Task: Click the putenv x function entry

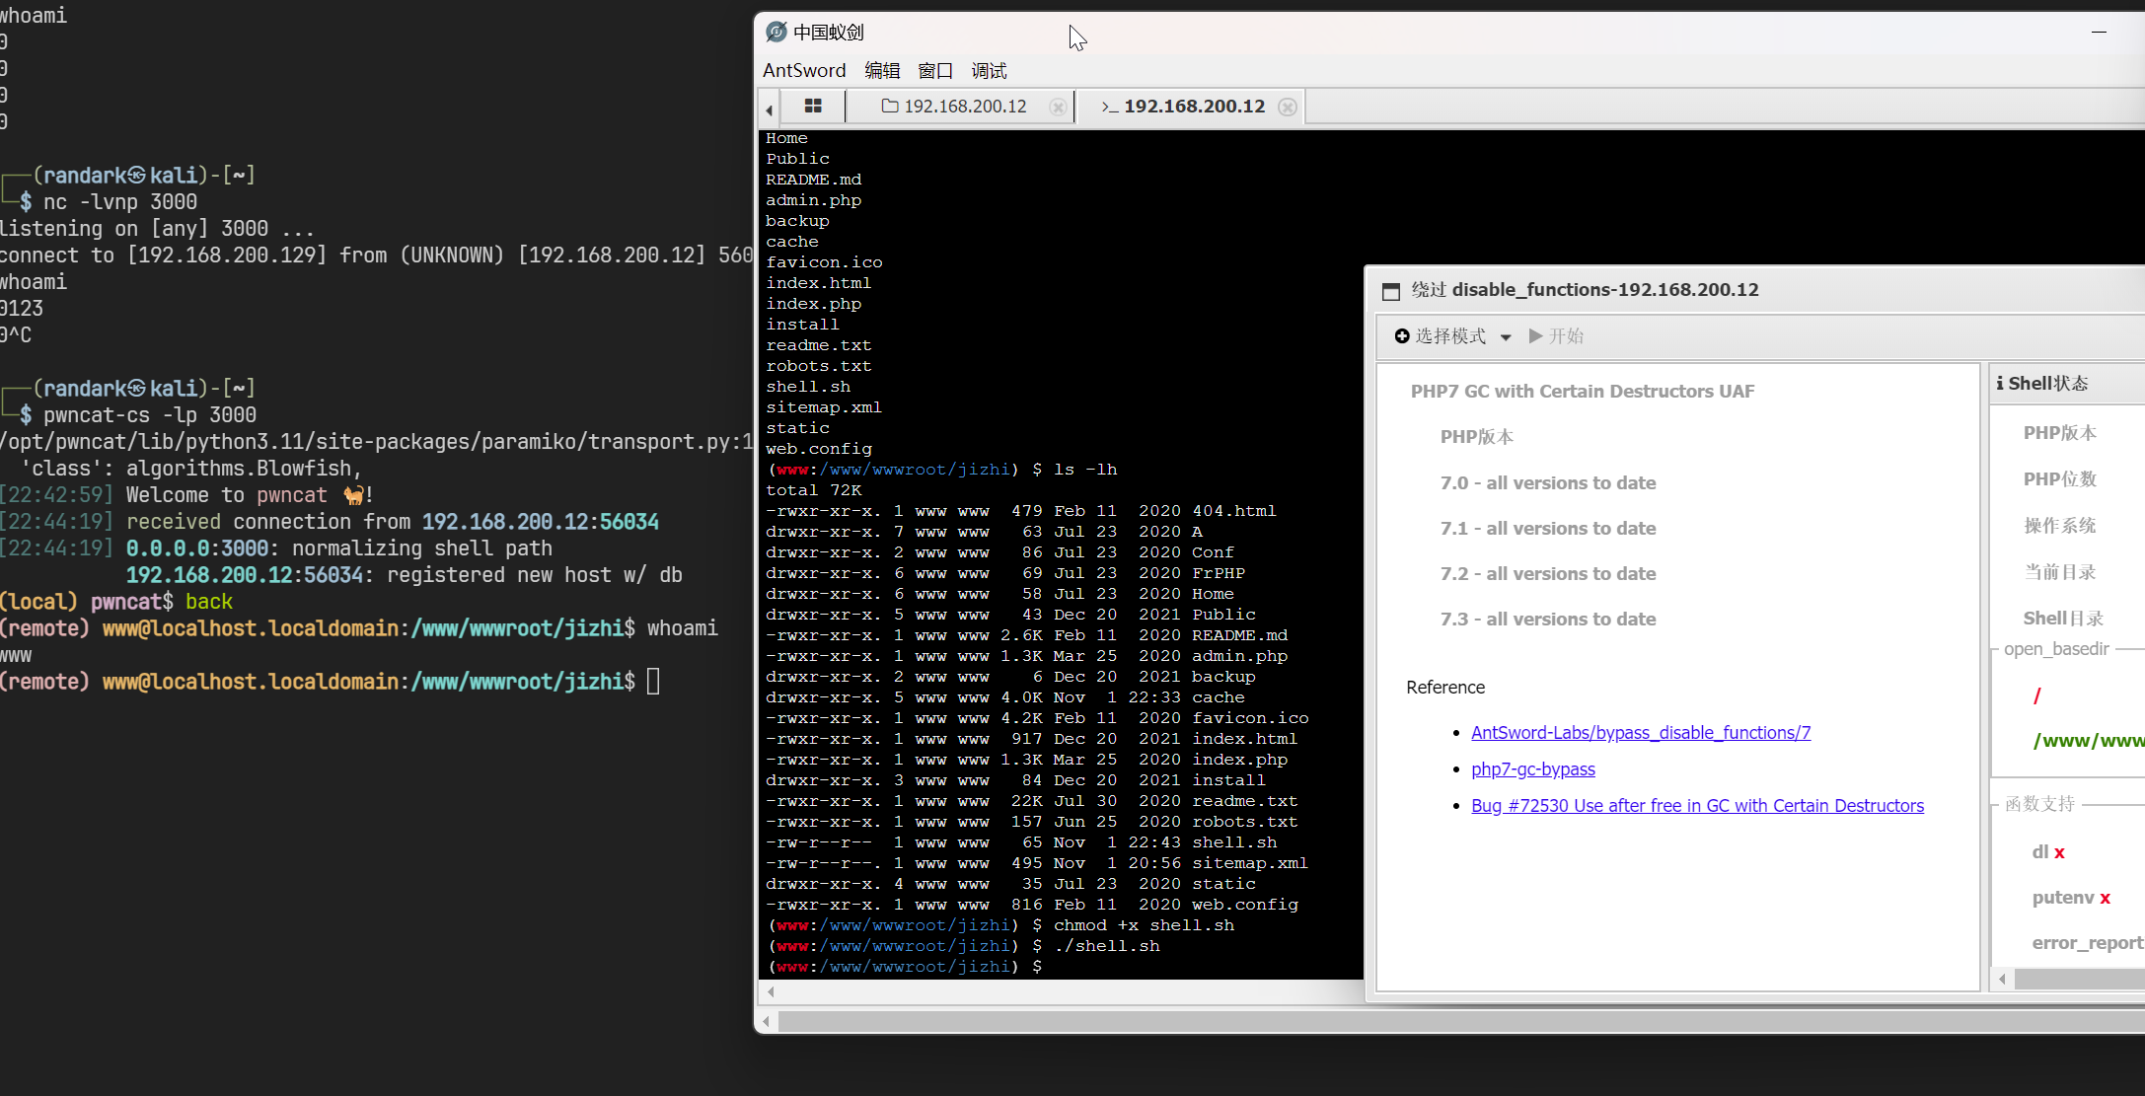Action: (x=2071, y=898)
